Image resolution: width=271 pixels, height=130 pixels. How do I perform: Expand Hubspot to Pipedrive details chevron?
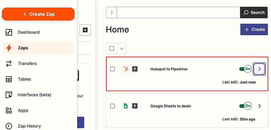(x=259, y=69)
